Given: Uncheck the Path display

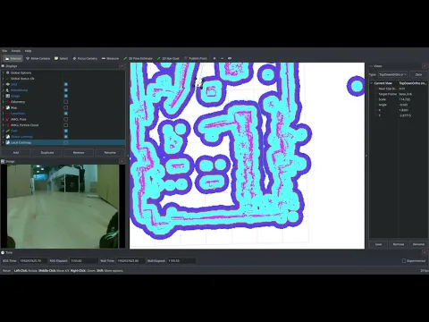Looking at the screenshot, I should click(66, 131).
